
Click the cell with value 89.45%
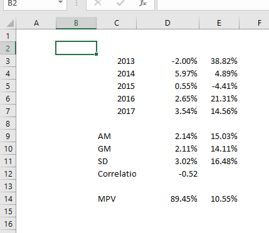(167, 199)
